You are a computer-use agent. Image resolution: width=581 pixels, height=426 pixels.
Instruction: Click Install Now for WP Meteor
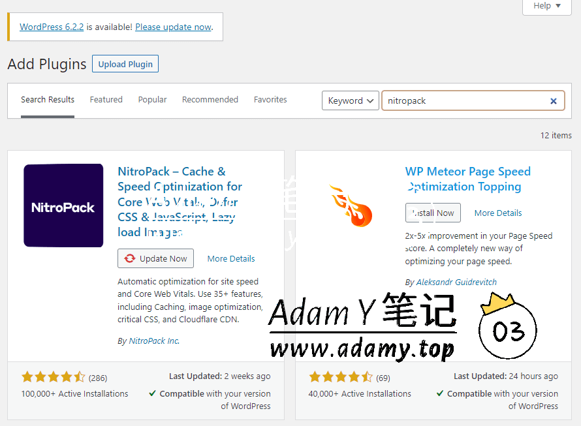[x=433, y=213]
